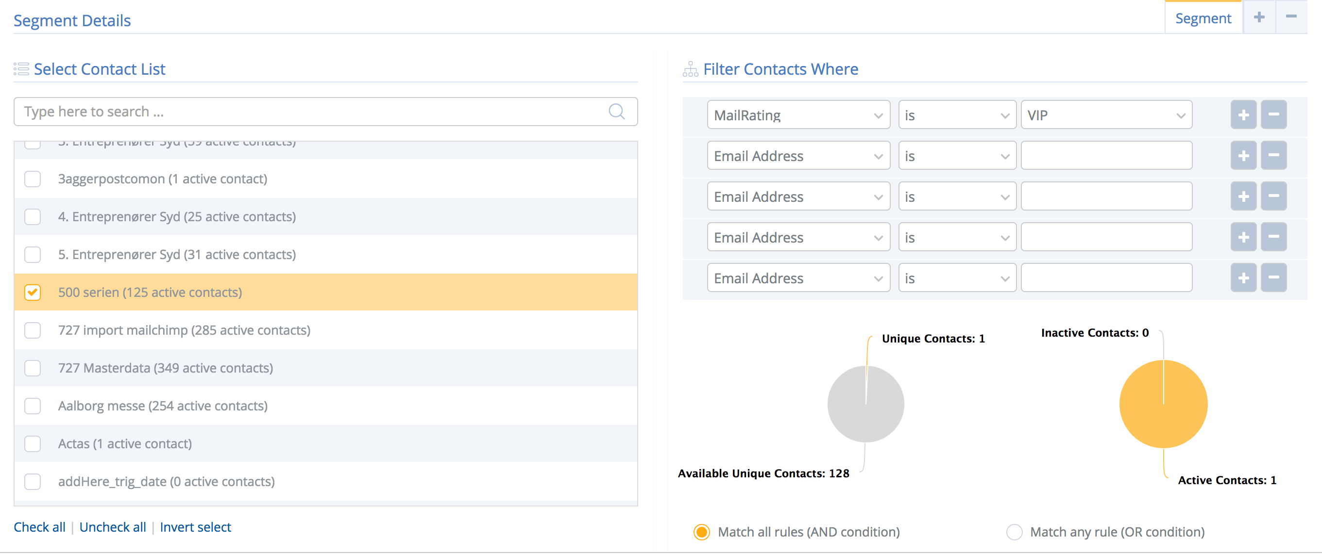Remove the last Email Address rule
The image size is (1322, 554).
coord(1274,278)
